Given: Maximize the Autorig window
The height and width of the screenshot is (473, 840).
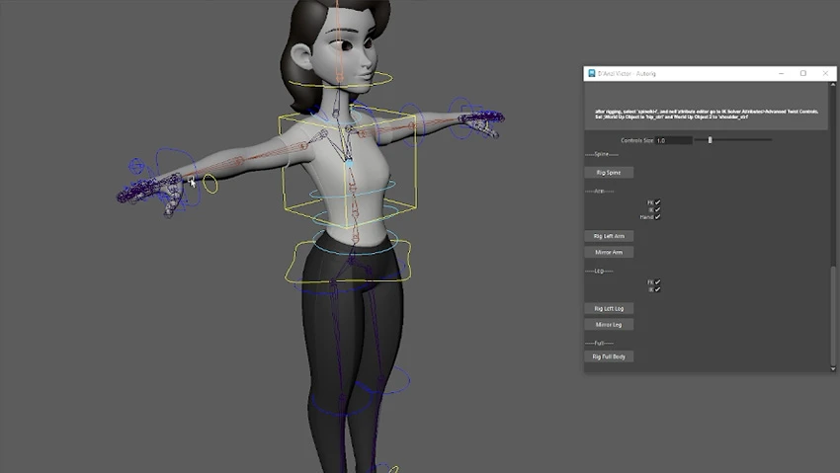Looking at the screenshot, I should pos(803,73).
